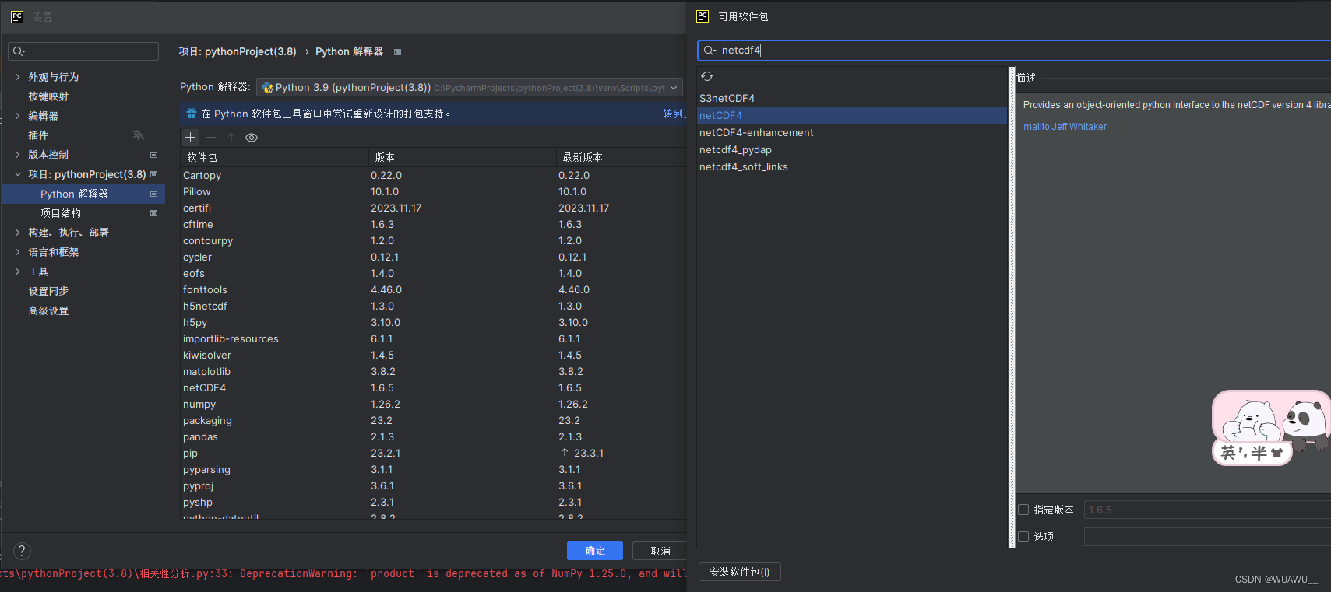The image size is (1331, 592).
Task: Expand 外观与行为 settings section
Action: point(18,77)
